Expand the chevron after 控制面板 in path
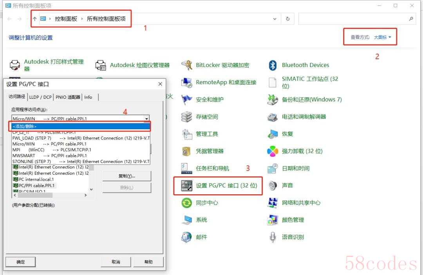 (82, 19)
